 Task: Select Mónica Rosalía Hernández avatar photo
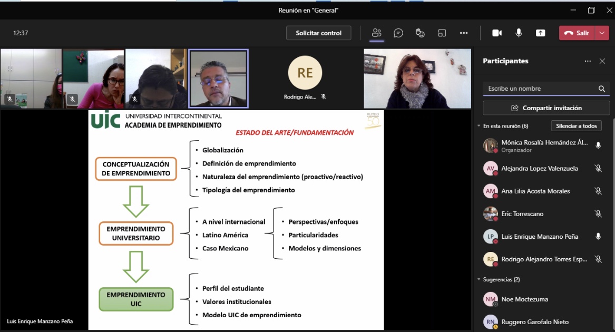(490, 145)
